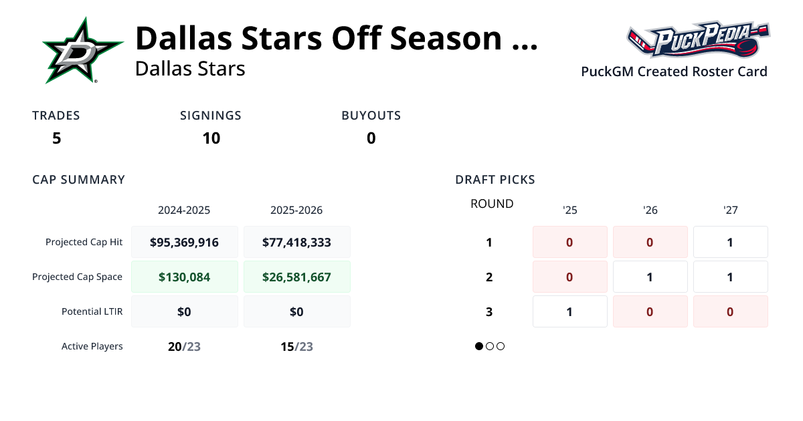Click the BUYOUTS count showing 0
This screenshot has height=421, width=803.
pyautogui.click(x=371, y=138)
